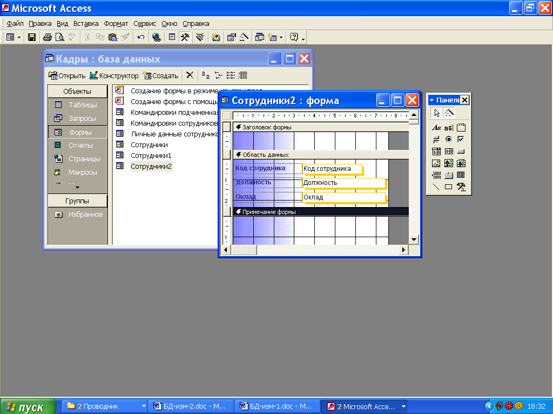Viewport: 553px width, 414px height.
Task: Toggle Control Wizards wand in the toolbox
Action: (x=449, y=113)
